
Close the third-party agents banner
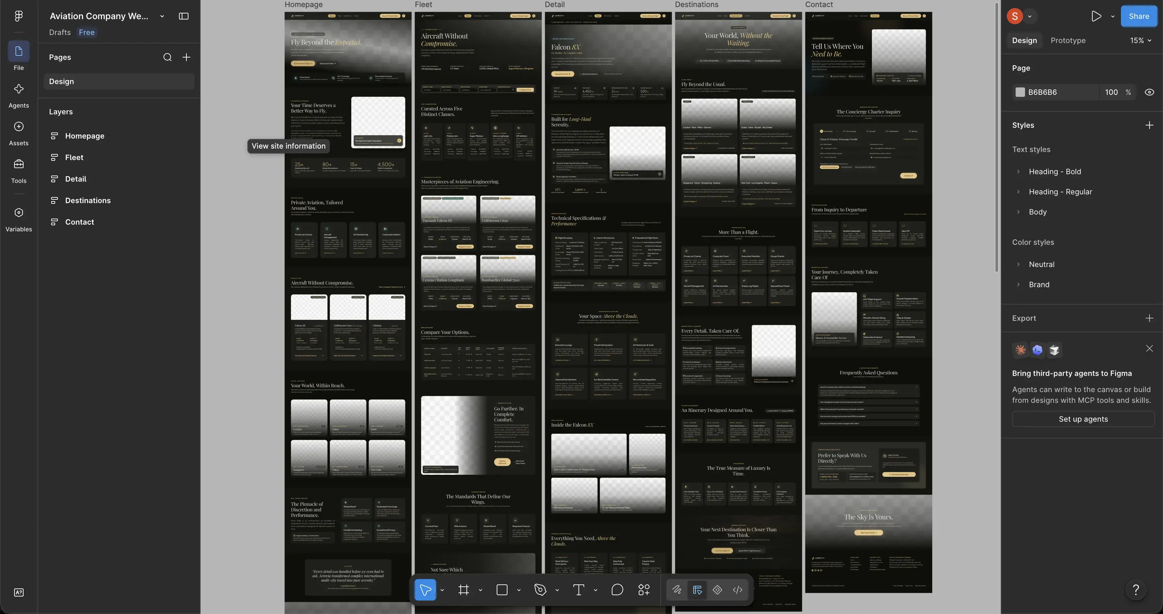pos(1150,348)
